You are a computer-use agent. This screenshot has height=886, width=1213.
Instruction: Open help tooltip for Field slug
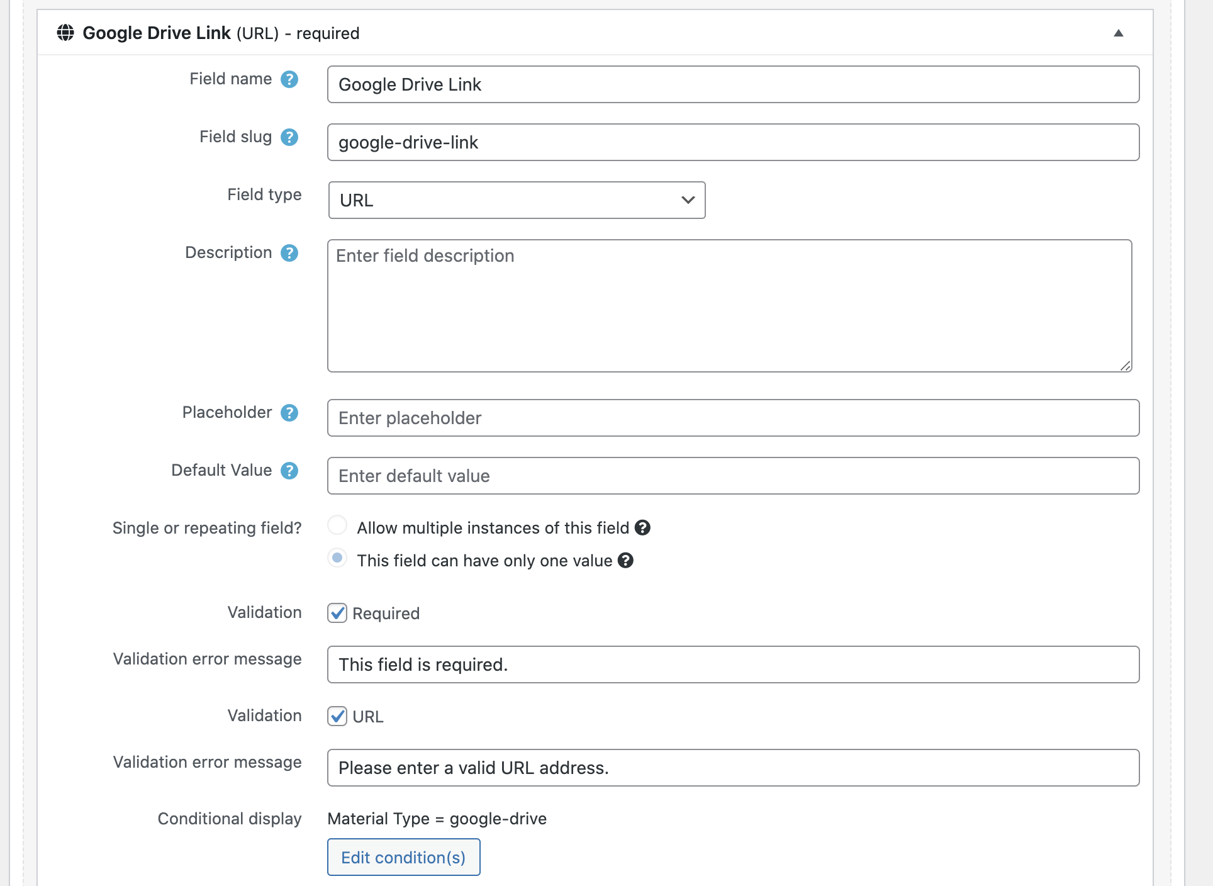click(289, 137)
